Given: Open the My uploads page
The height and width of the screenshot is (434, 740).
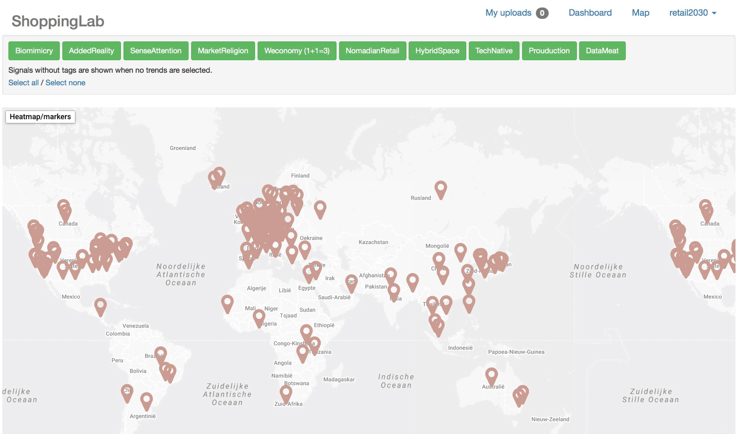Looking at the screenshot, I should click(508, 13).
